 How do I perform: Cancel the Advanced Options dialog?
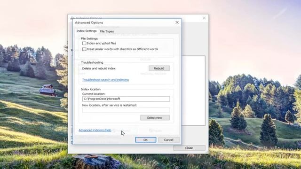tap(169, 140)
